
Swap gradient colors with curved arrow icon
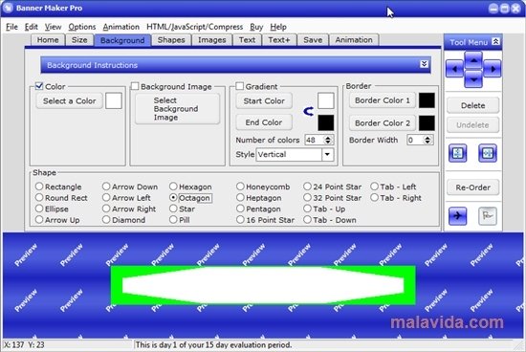(308, 111)
